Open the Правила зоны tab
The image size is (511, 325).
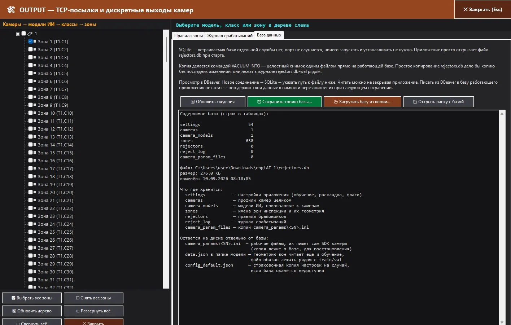click(188, 35)
